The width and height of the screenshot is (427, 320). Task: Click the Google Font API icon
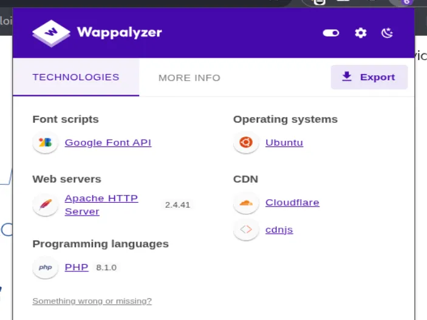pos(45,143)
